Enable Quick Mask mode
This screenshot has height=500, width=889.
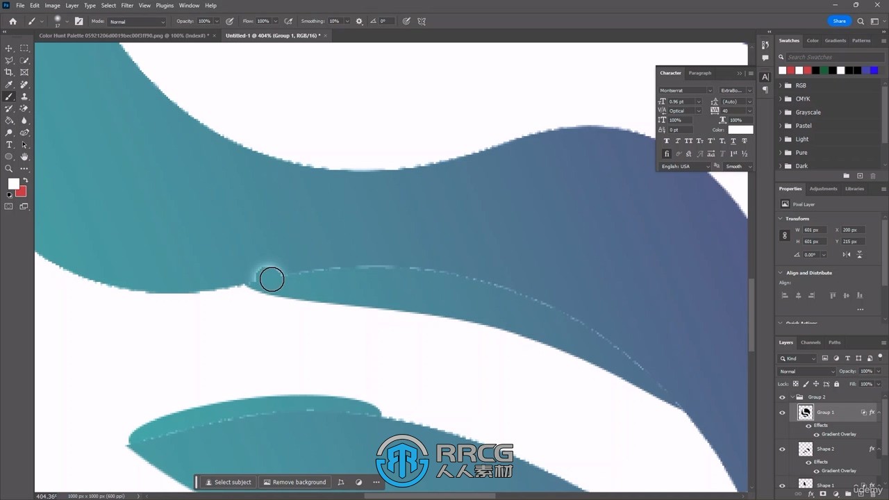pyautogui.click(x=9, y=206)
